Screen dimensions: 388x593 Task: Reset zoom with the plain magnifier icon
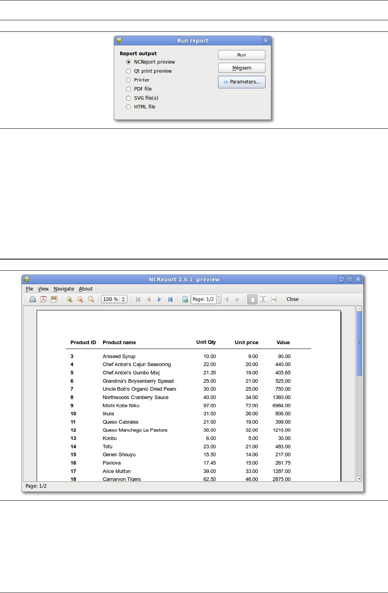(x=91, y=299)
